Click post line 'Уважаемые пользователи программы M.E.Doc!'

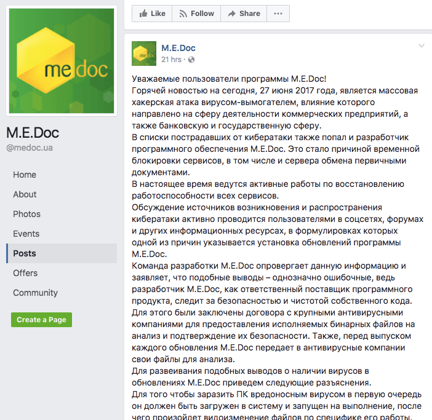(x=229, y=79)
